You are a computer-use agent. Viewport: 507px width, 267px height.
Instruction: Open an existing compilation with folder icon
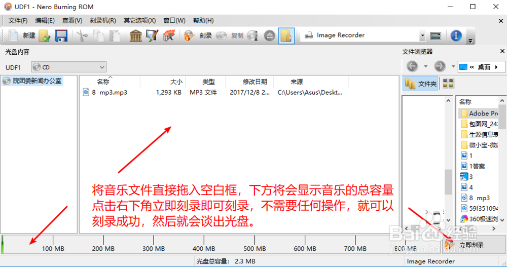point(45,35)
